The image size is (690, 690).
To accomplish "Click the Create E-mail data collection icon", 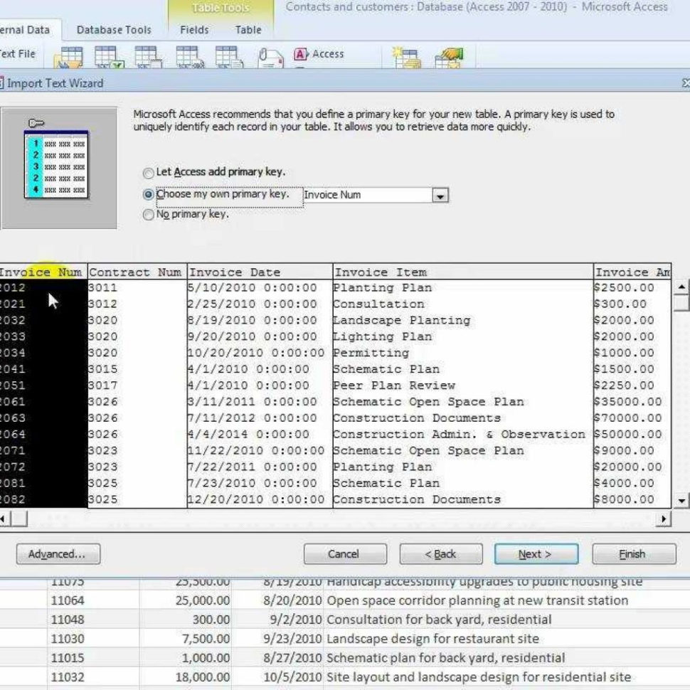I will pyautogui.click(x=405, y=58).
